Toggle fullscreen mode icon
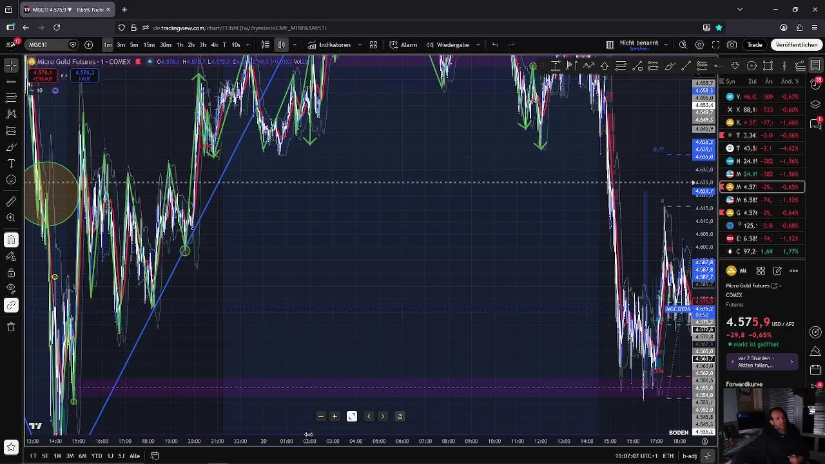The image size is (825, 464). tap(715, 45)
